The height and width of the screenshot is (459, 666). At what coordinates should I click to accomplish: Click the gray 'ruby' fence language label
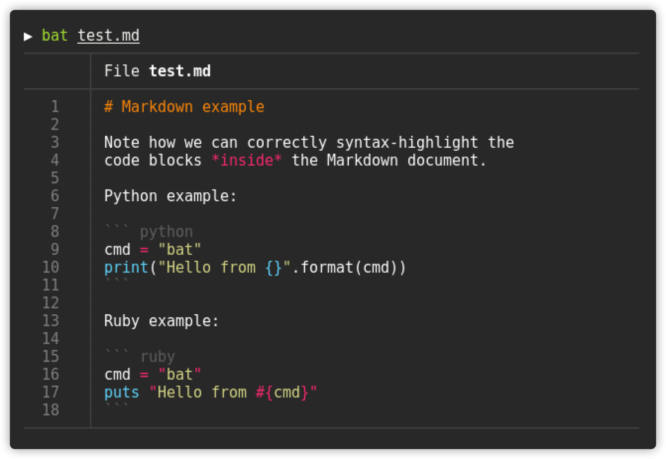coord(158,356)
